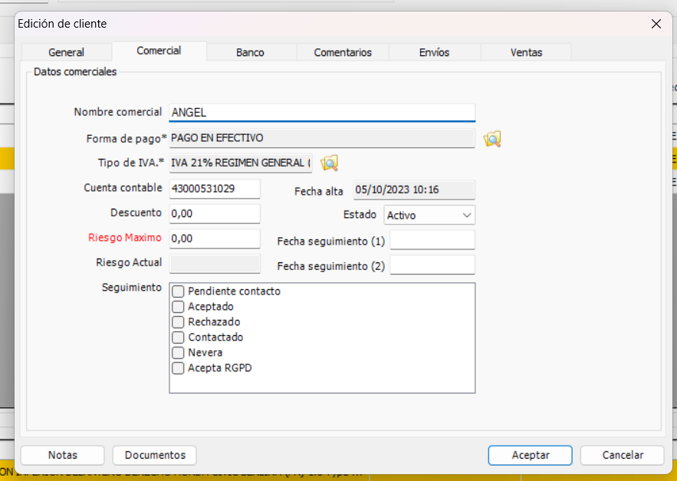This screenshot has width=677, height=481.
Task: Check the Aceptado option
Action: click(x=176, y=307)
